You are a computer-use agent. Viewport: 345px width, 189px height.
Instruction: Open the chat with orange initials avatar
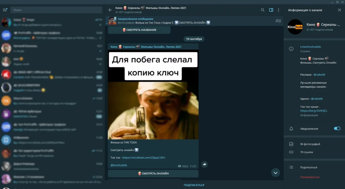tap(6, 101)
